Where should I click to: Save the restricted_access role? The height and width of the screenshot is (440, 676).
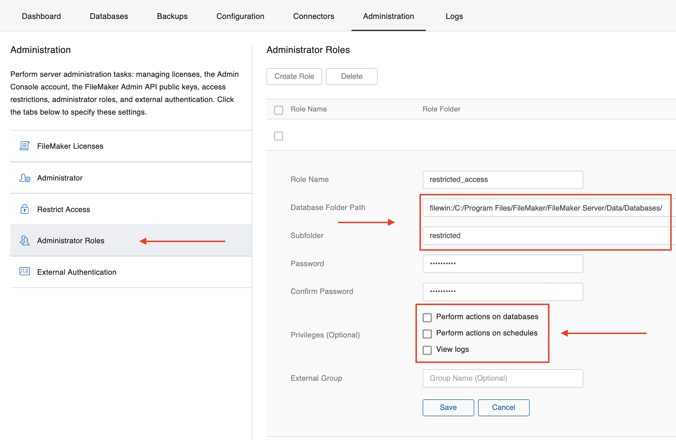click(448, 407)
